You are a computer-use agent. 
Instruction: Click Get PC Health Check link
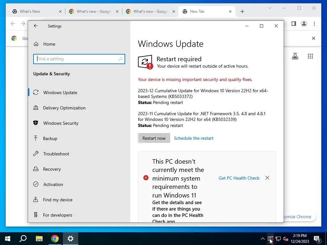239,178
